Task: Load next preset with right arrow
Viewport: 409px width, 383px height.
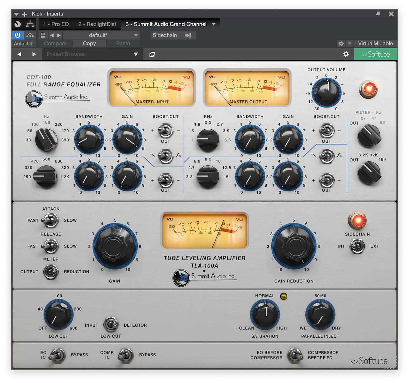Action: pyautogui.click(x=59, y=35)
